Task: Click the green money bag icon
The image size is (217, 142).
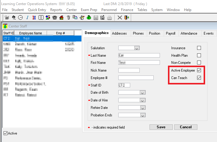Action: tap(89, 18)
